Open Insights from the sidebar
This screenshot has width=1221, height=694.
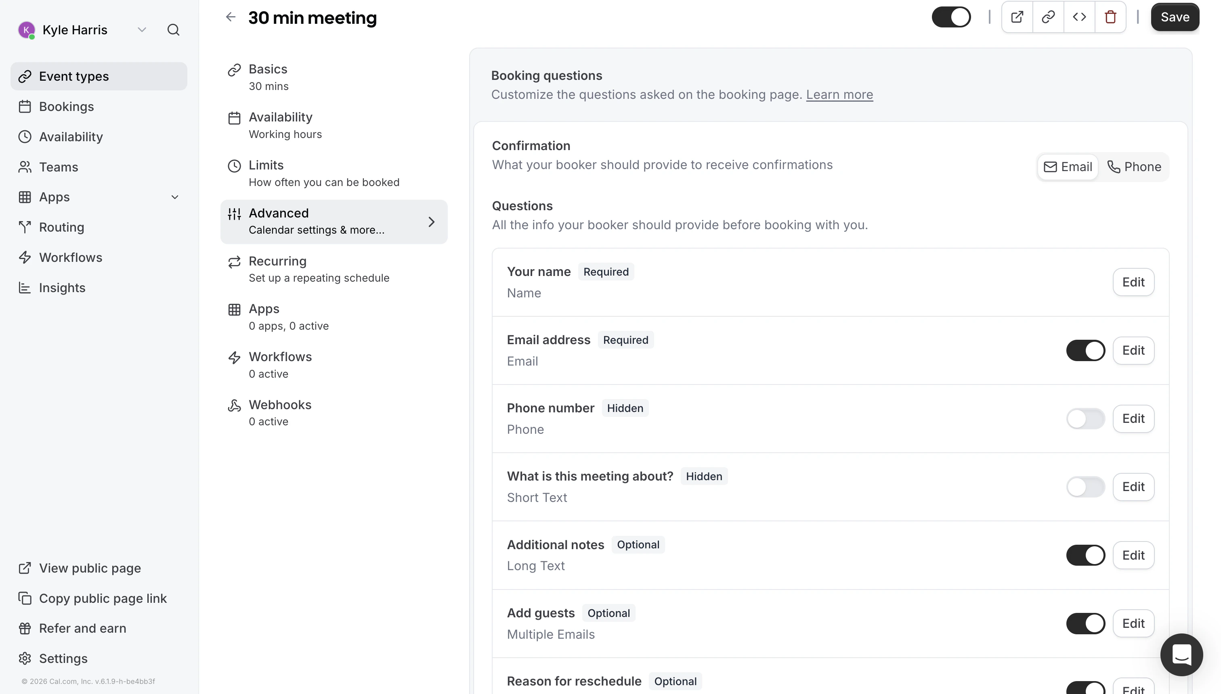point(61,287)
